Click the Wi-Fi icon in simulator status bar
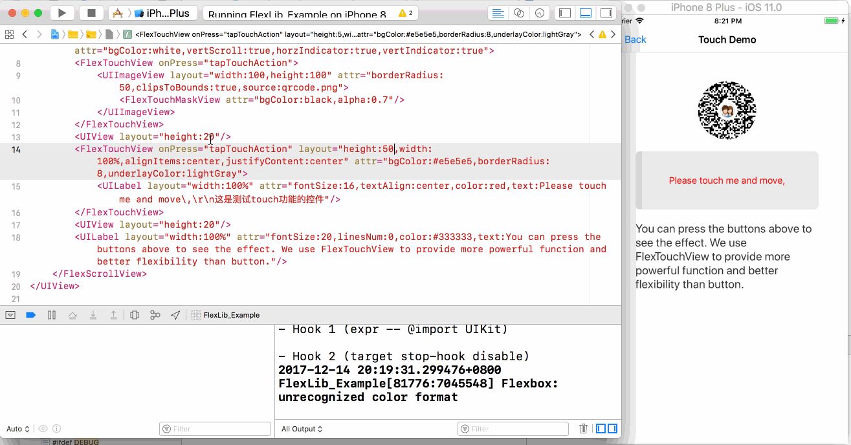The image size is (851, 445). click(x=640, y=21)
